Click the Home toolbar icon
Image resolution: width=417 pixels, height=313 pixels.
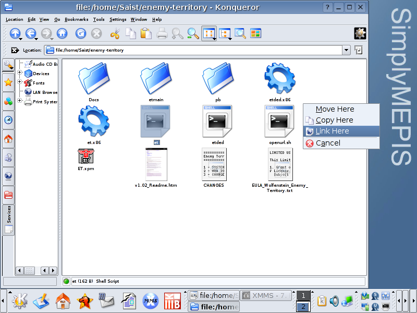[62, 33]
